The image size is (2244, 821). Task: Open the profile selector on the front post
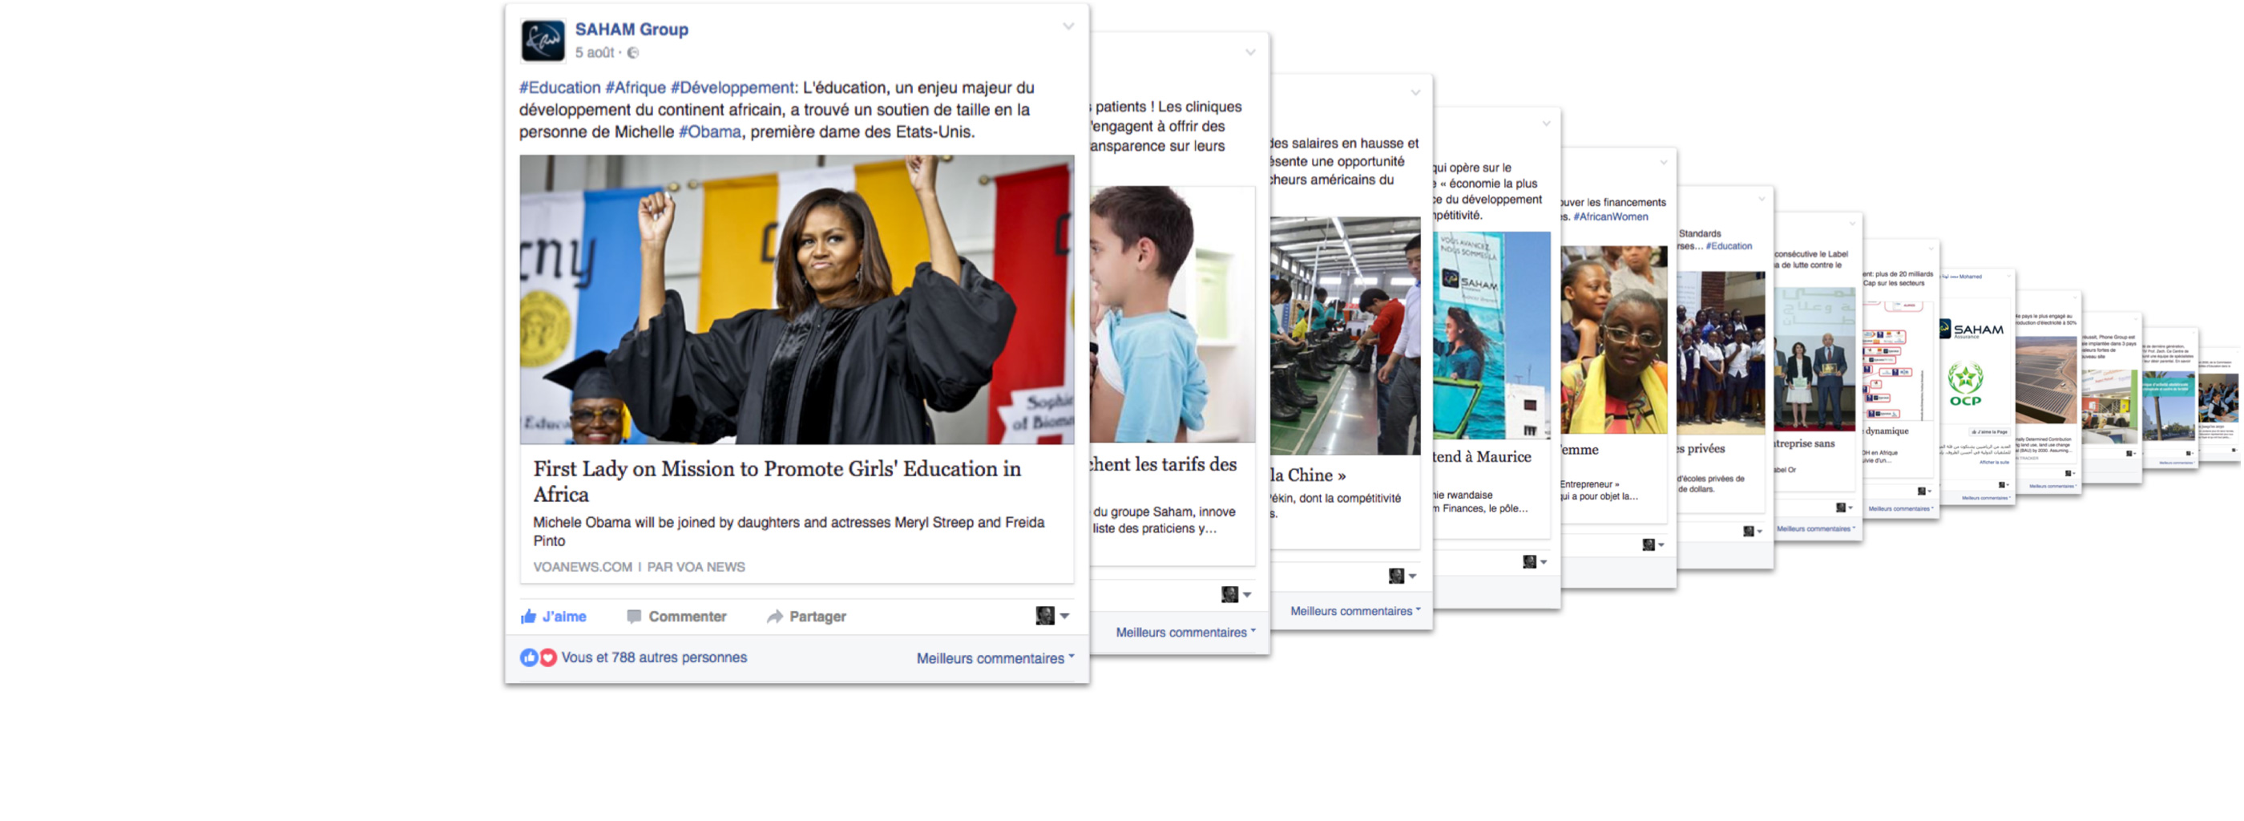pos(1051,615)
